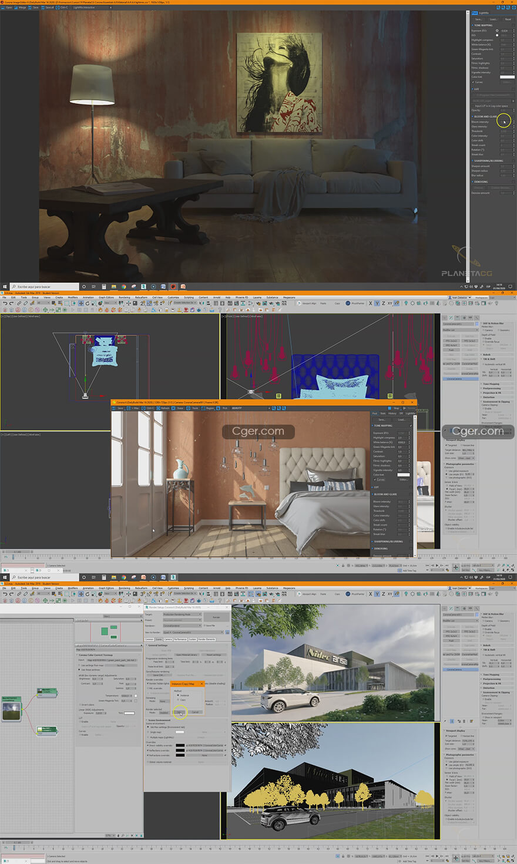Open the Target dropdown in Render Setup
This screenshot has width=517, height=864.
183,614
